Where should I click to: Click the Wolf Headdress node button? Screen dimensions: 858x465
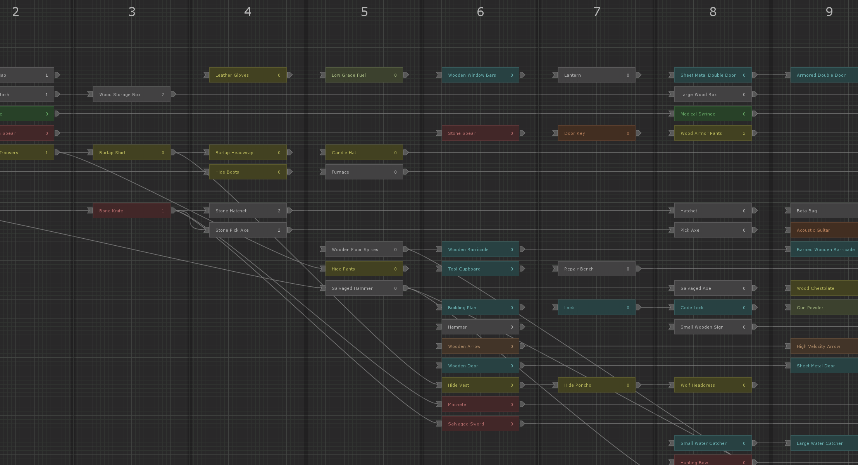(712, 385)
